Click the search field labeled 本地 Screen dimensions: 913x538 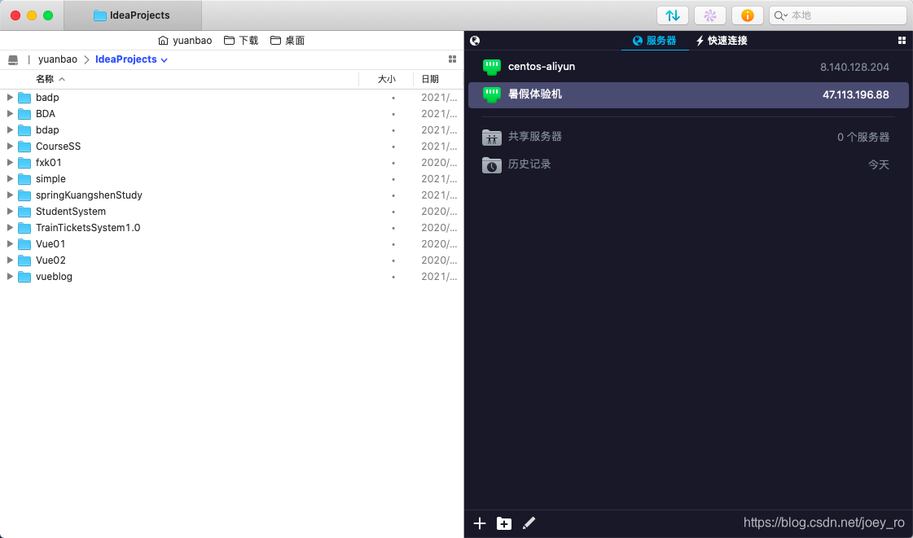pos(838,15)
